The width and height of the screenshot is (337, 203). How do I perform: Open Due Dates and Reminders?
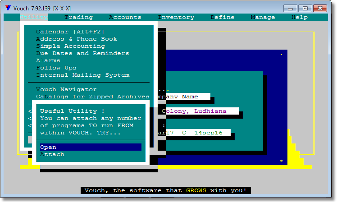[82, 53]
